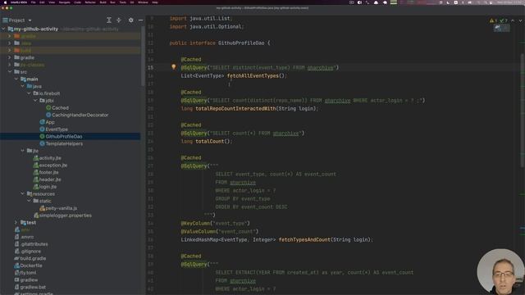Select fly.toml in project tree
Viewport: 525px width, 295px height.
(x=28, y=273)
